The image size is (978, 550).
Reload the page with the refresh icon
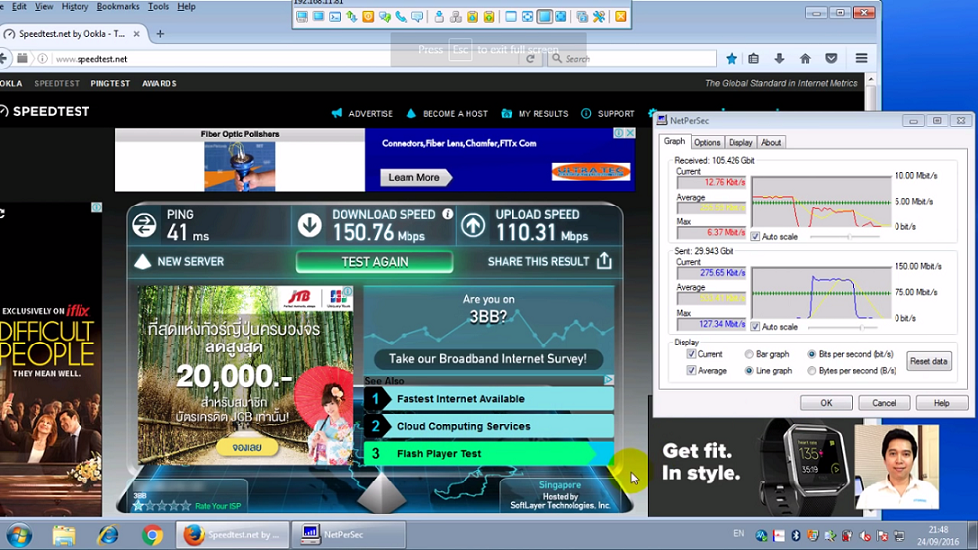pyautogui.click(x=531, y=59)
